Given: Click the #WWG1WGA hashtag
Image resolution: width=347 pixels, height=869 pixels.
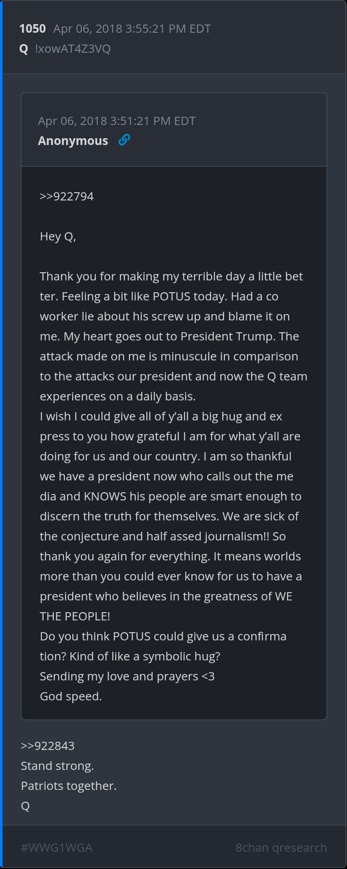Looking at the screenshot, I should pos(57,848).
